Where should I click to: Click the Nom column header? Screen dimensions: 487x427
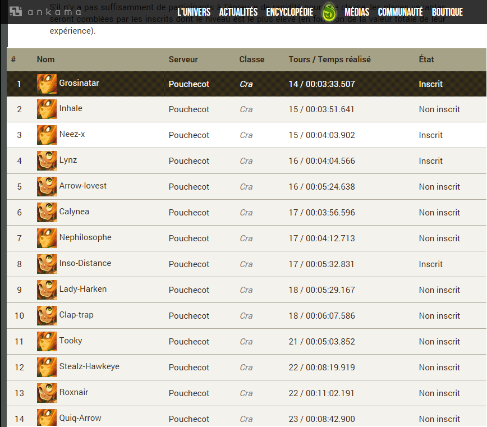[45, 59]
